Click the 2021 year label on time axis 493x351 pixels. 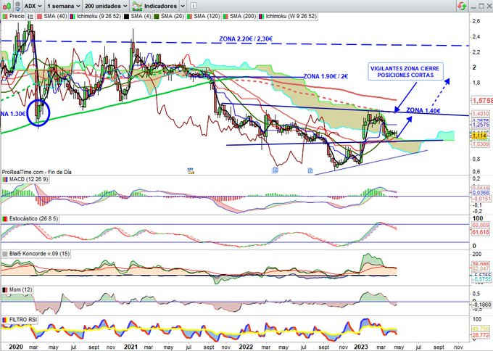coord(130,347)
